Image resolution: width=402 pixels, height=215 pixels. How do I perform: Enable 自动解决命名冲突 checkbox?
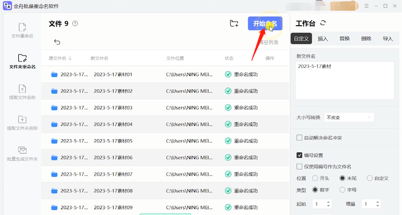tap(299, 138)
